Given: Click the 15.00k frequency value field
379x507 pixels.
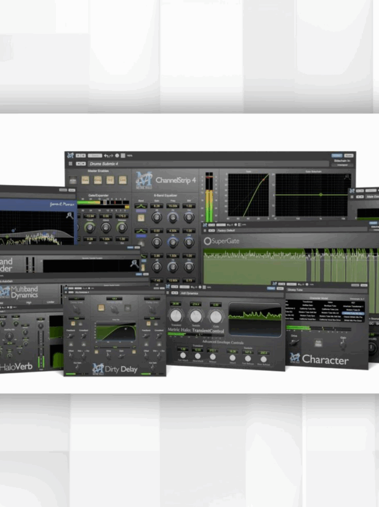Looking at the screenshot, I should [x=173, y=206].
